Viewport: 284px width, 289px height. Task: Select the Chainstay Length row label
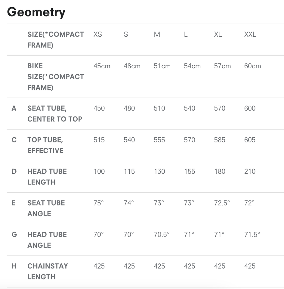48,271
